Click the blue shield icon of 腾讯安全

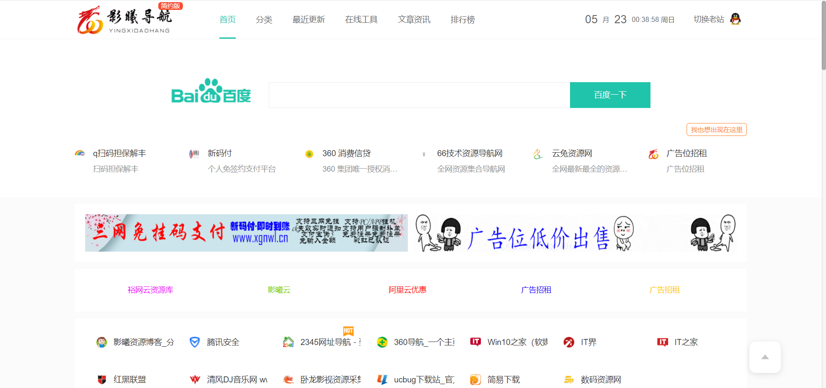195,342
